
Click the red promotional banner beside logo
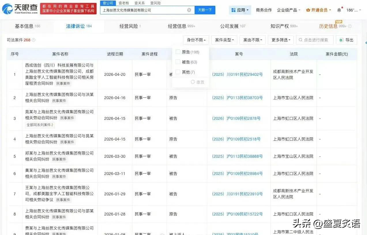(x=68, y=9)
